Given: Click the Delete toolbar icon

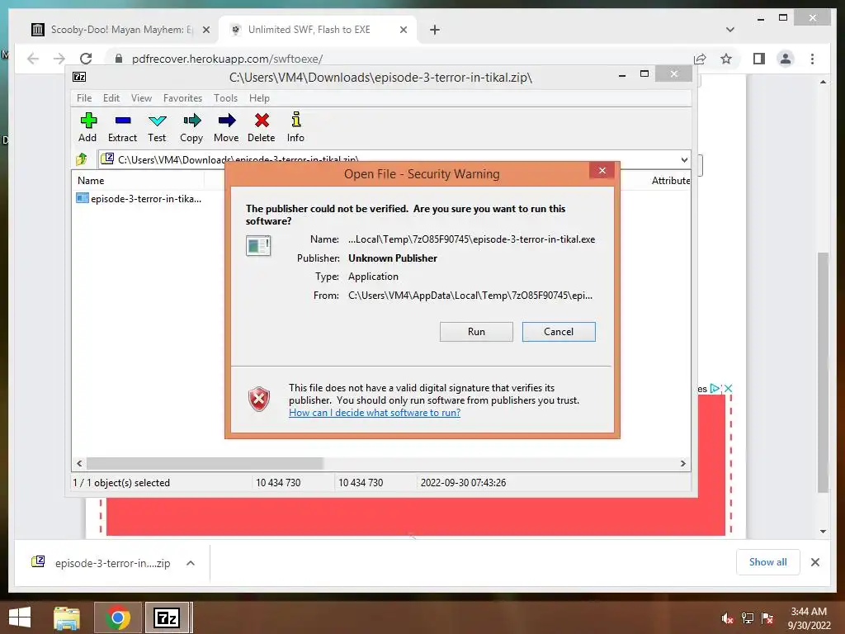Looking at the screenshot, I should (x=262, y=127).
